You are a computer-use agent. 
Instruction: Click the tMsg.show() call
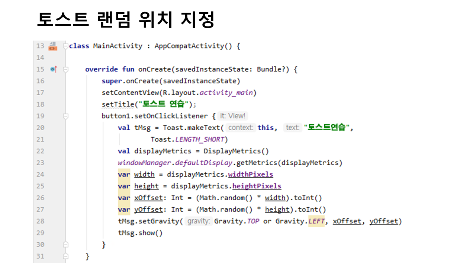pos(140,233)
